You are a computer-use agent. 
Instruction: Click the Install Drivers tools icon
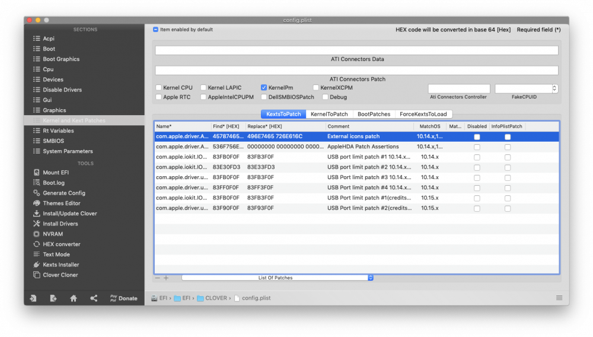point(37,224)
